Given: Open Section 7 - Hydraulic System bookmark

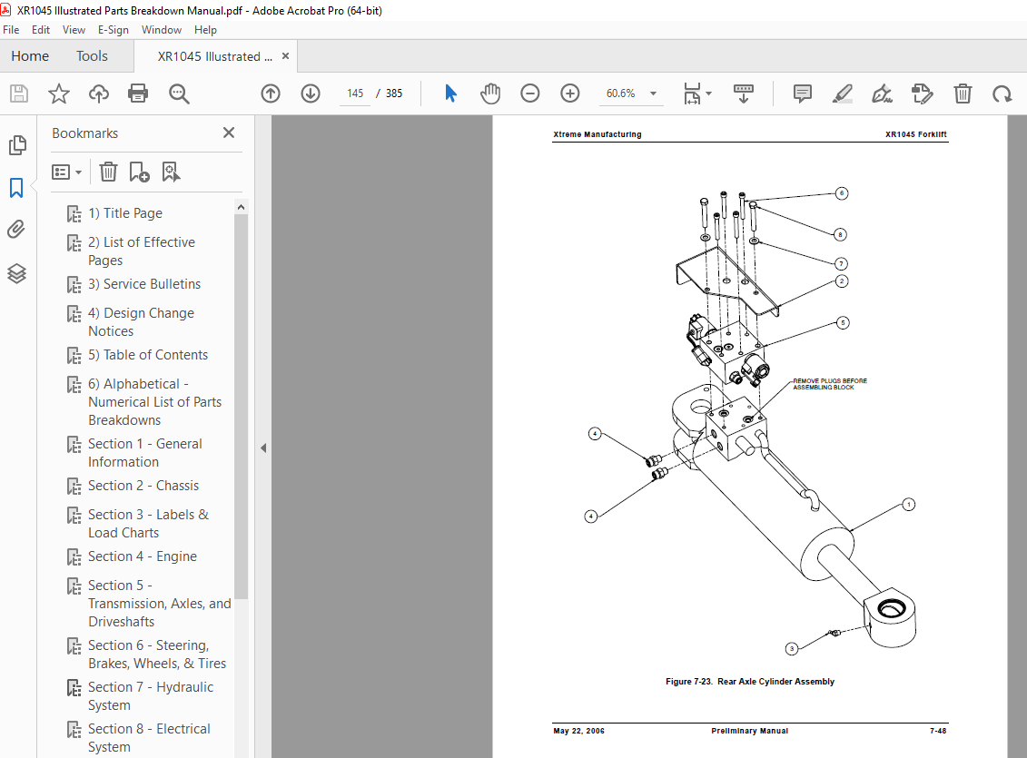Looking at the screenshot, I should [x=151, y=696].
